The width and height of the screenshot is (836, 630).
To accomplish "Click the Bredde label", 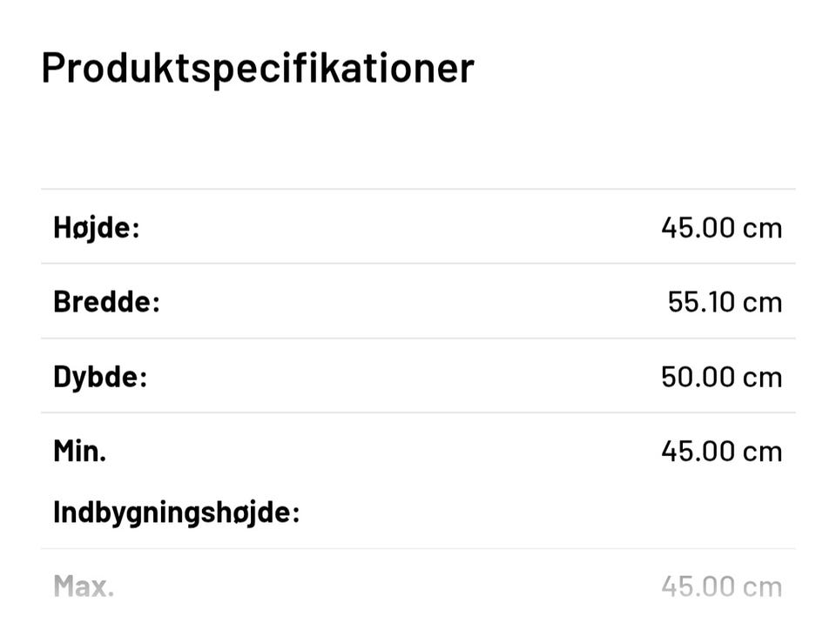I will [106, 302].
